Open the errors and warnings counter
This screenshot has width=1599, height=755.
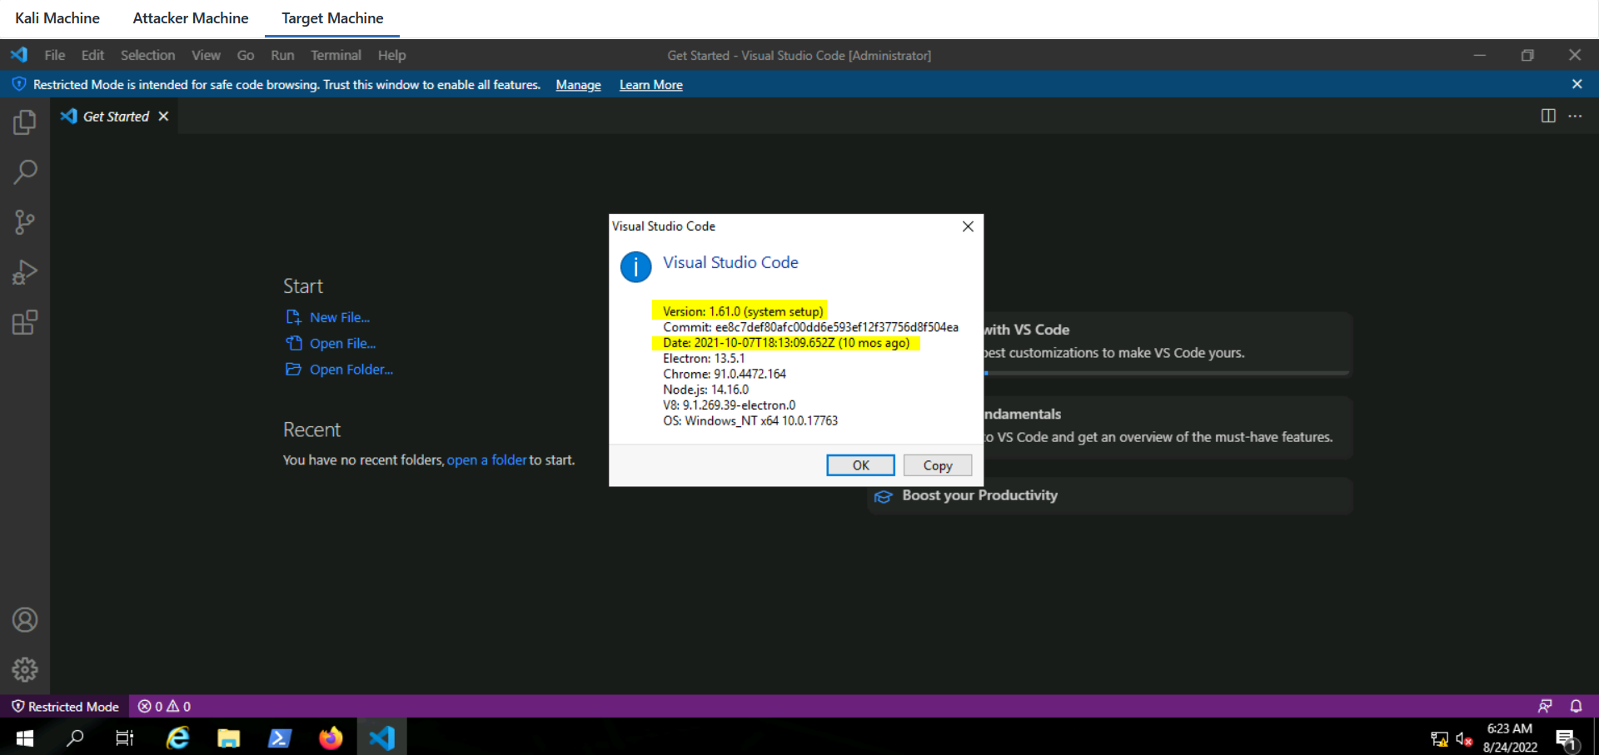(164, 706)
